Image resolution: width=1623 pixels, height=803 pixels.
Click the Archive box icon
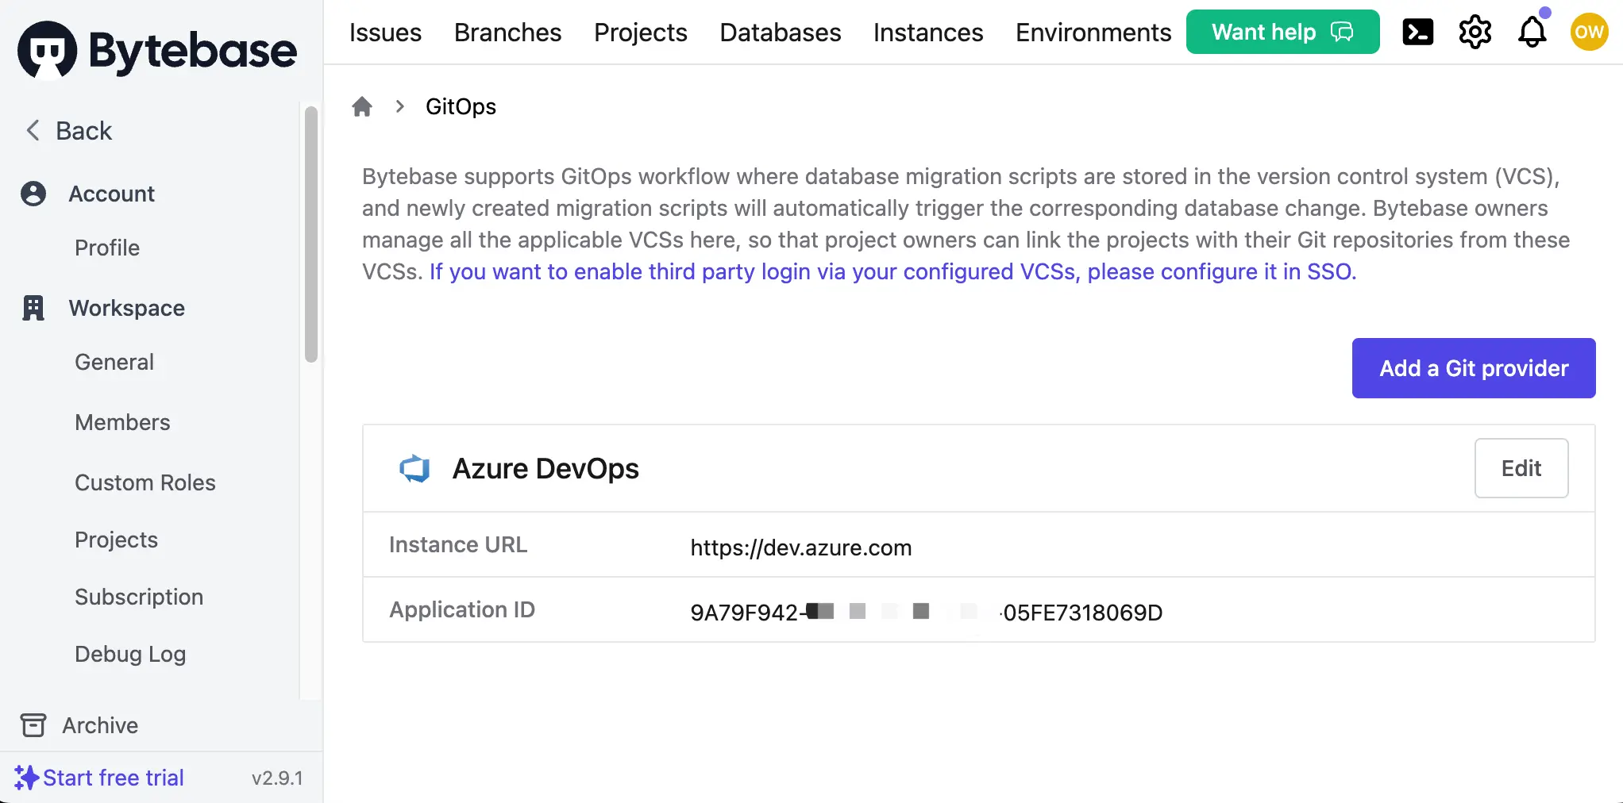click(x=33, y=725)
